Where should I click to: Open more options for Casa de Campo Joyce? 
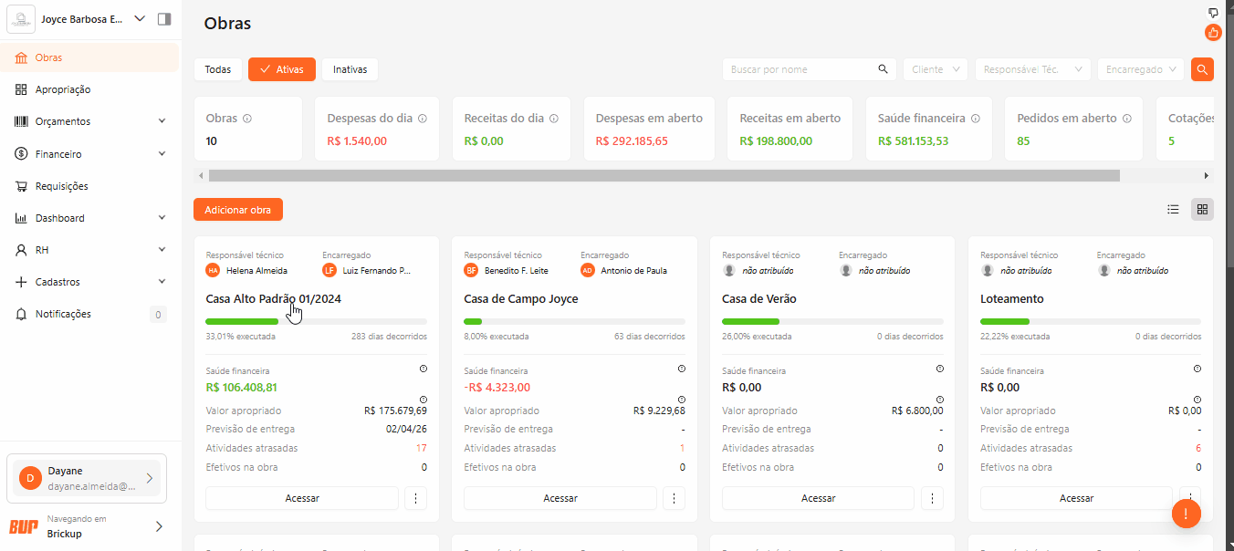pyautogui.click(x=674, y=498)
